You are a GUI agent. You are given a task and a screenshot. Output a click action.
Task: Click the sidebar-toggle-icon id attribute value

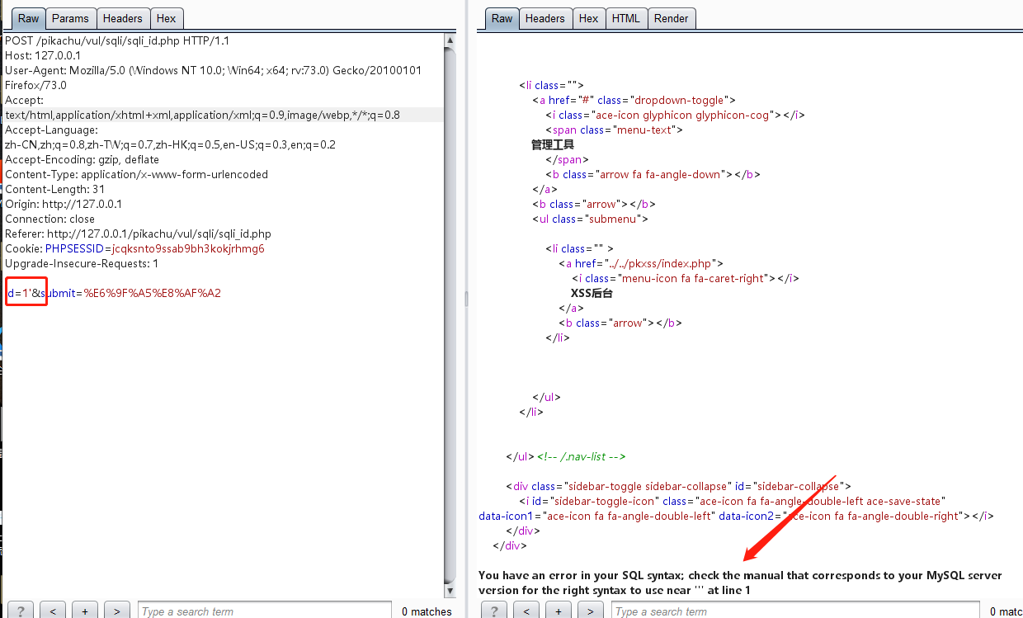(x=601, y=501)
